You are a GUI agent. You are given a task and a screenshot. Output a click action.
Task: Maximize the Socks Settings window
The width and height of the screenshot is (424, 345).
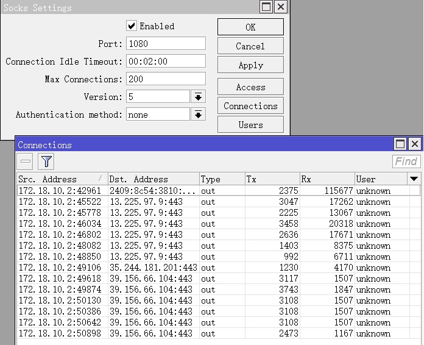pos(266,7)
